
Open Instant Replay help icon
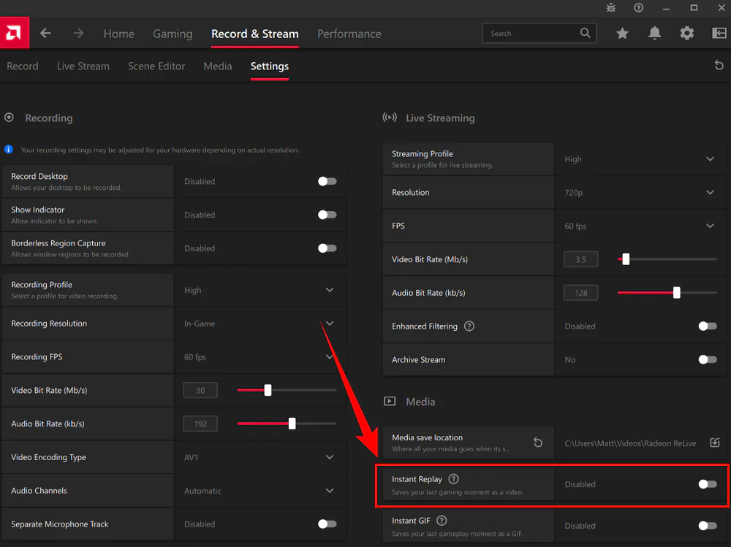[453, 479]
